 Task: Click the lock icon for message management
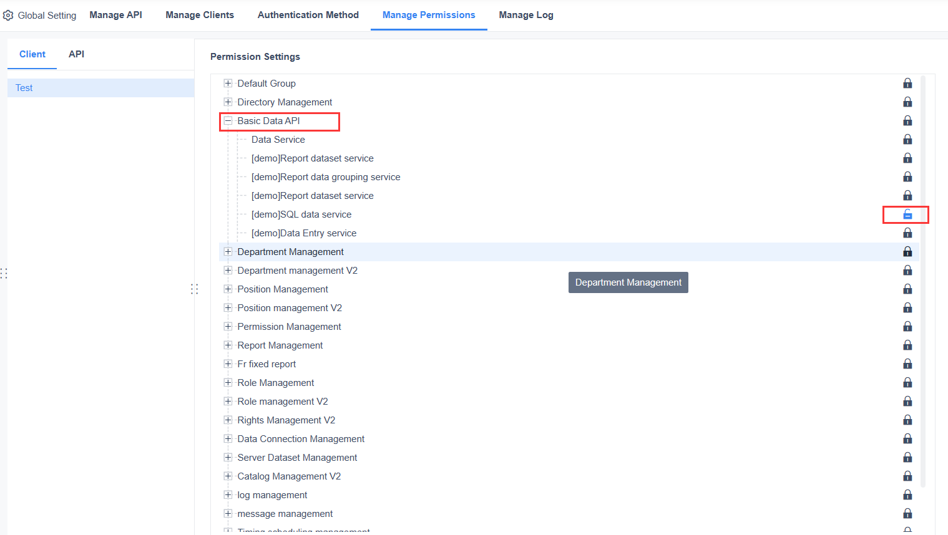pos(907,513)
